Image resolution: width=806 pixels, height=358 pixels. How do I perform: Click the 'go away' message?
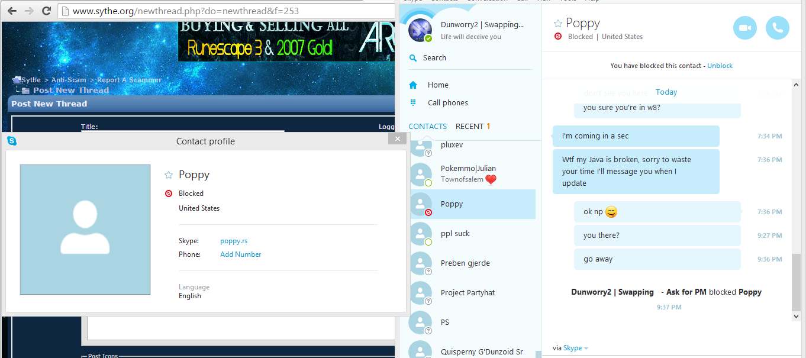[x=657, y=259]
